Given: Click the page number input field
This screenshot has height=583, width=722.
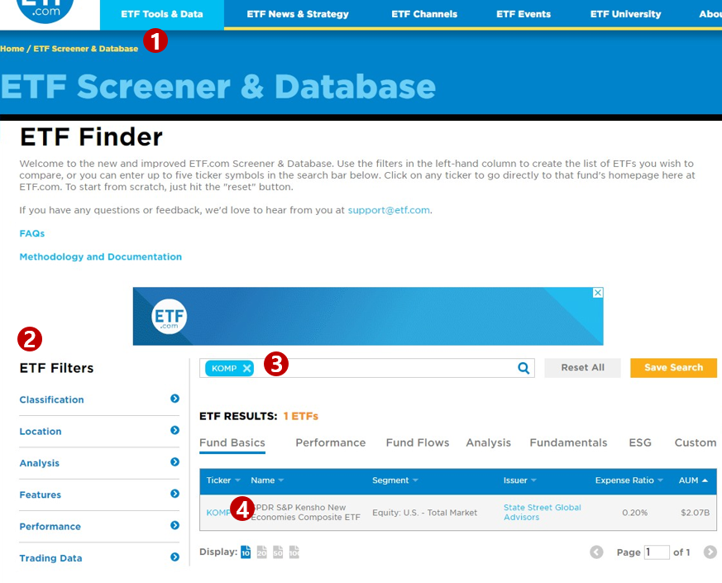Looking at the screenshot, I should 657,552.
